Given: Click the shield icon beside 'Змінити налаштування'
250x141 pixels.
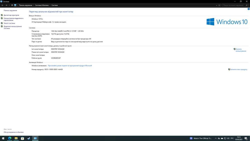Looking at the screenshot, I should [234, 49].
